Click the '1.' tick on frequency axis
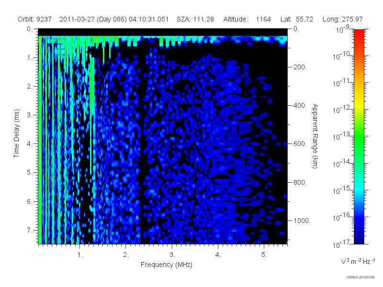The height and width of the screenshot is (287, 383). point(80,255)
